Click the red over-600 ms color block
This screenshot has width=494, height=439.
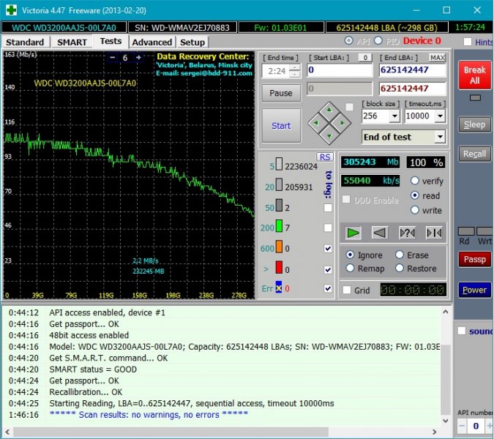coord(279,269)
